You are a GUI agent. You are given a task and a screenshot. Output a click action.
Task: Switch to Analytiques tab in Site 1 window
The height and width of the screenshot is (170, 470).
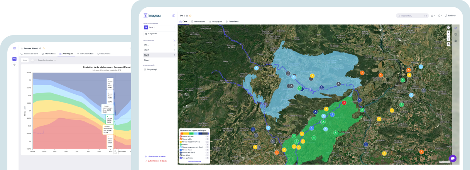click(215, 22)
